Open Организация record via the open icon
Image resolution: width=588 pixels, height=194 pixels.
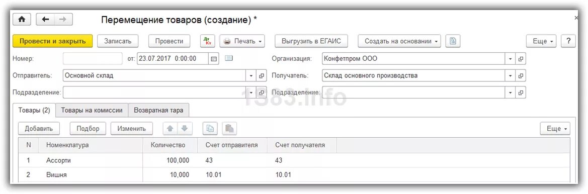pos(521,59)
